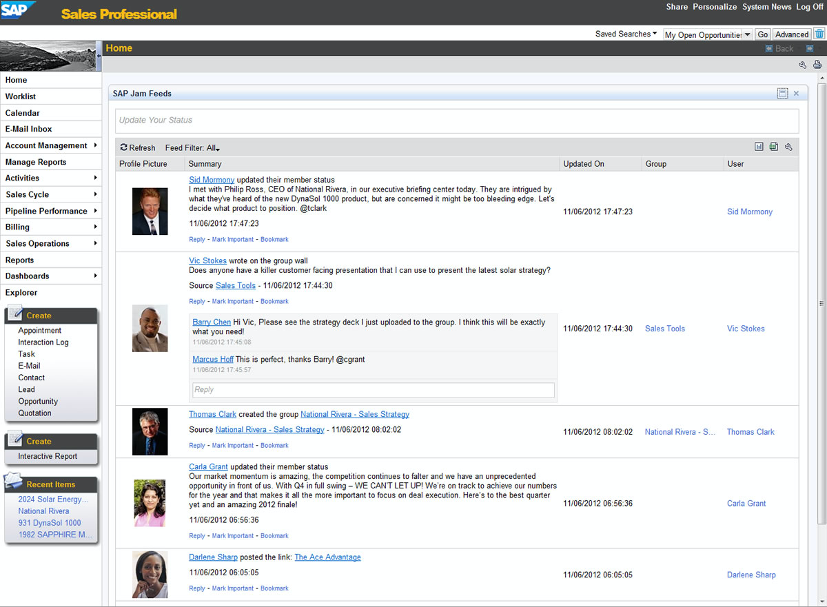Click Personalize in the top bar
827x607 pixels.
(715, 7)
